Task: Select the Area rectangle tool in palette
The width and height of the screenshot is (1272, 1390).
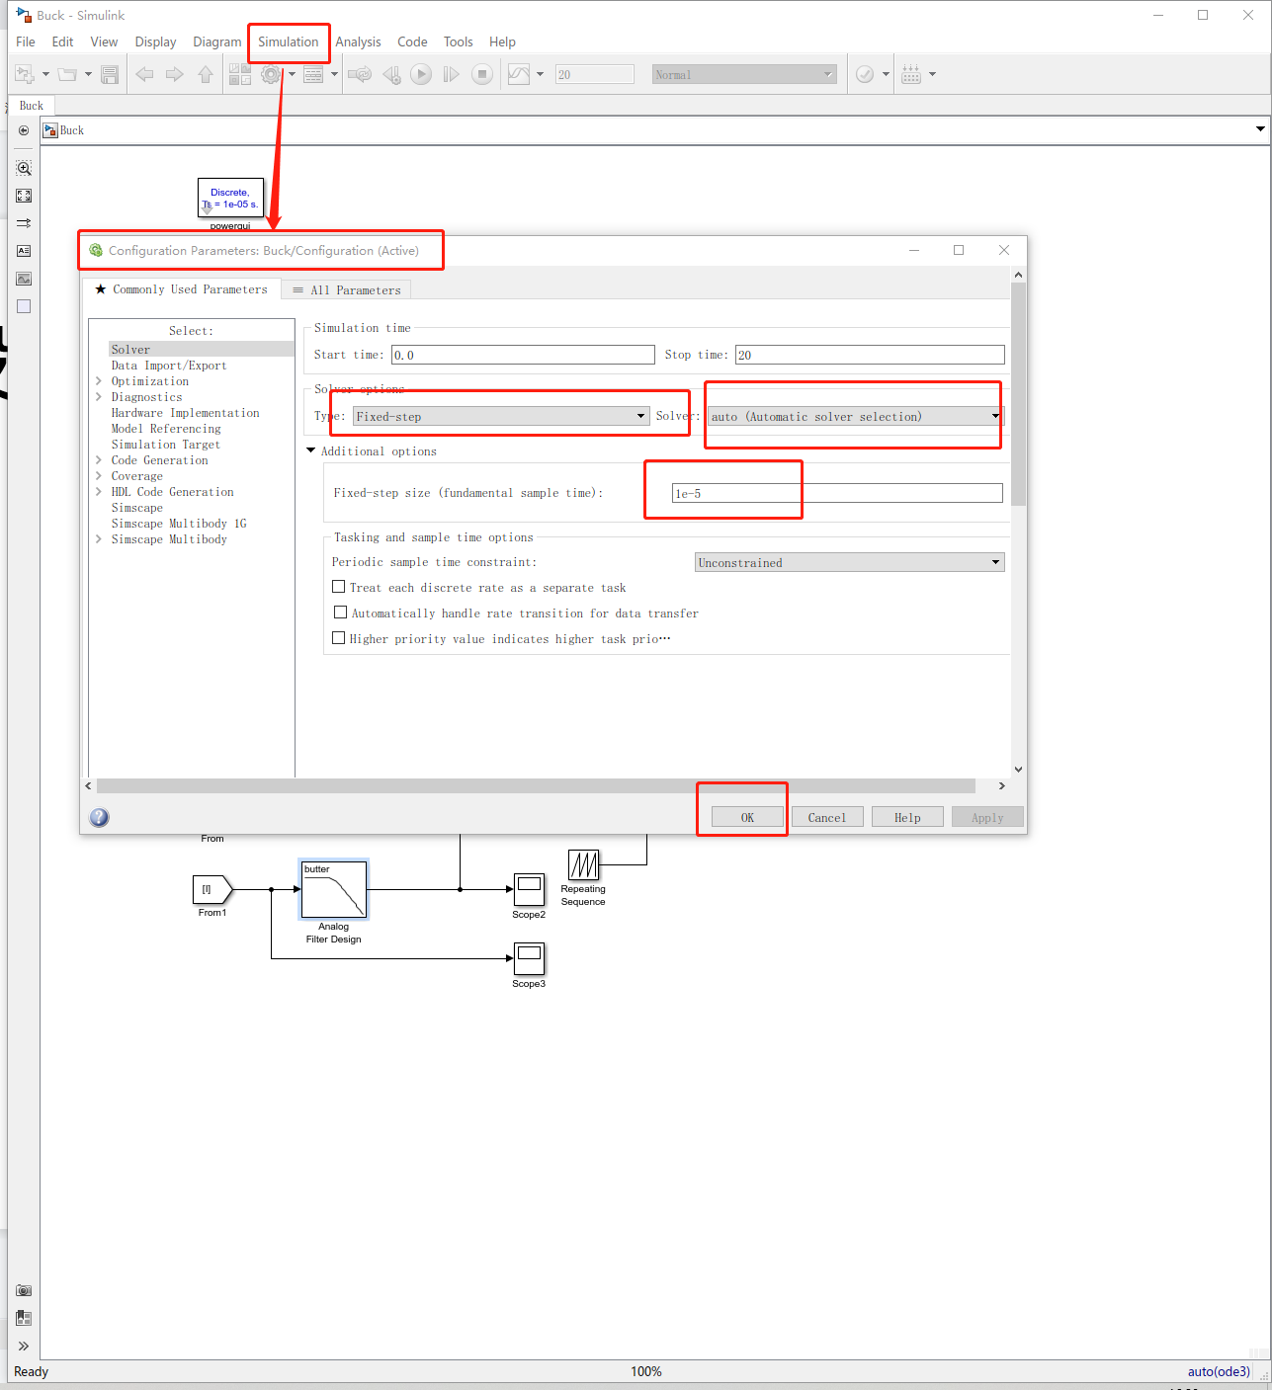Action: pyautogui.click(x=24, y=306)
